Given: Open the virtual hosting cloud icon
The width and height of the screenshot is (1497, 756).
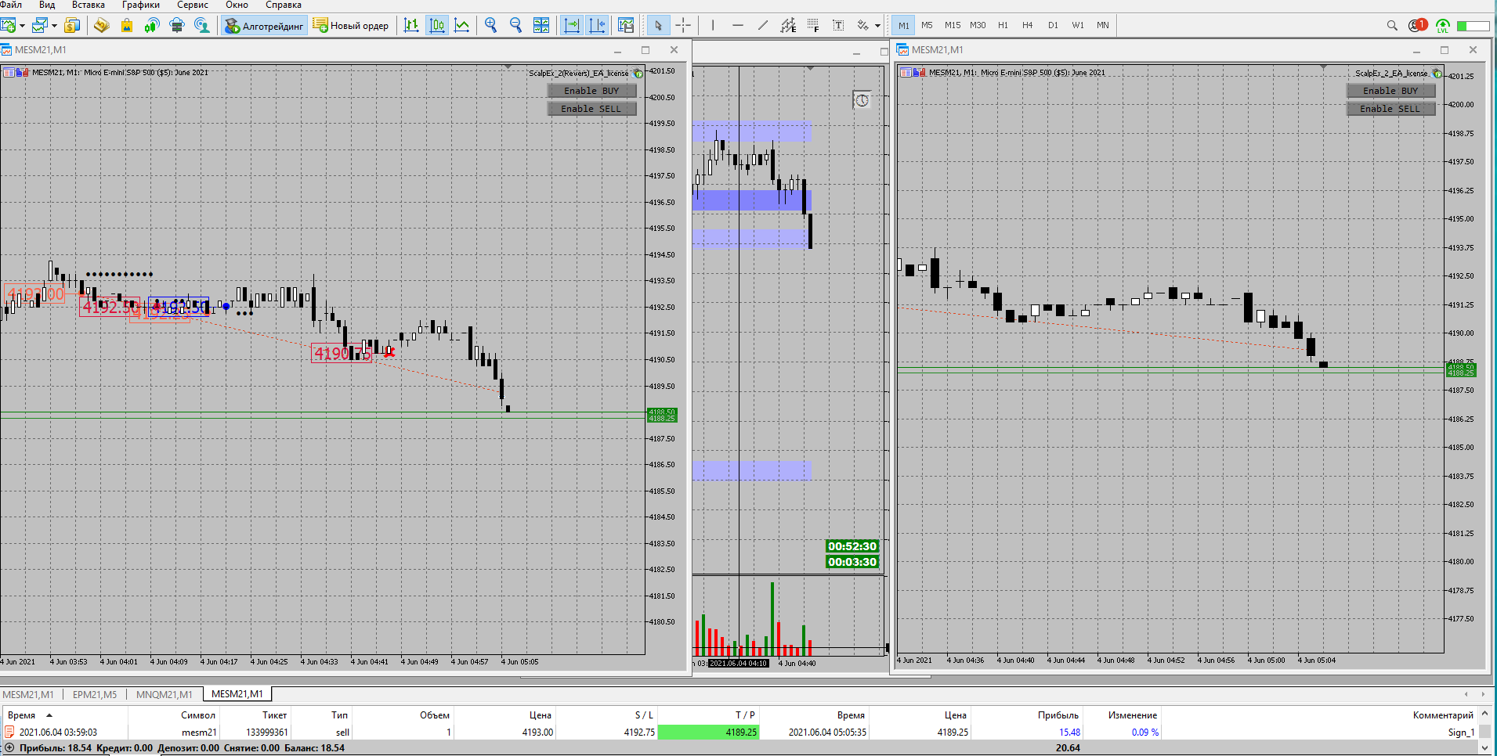Looking at the screenshot, I should click(177, 26).
